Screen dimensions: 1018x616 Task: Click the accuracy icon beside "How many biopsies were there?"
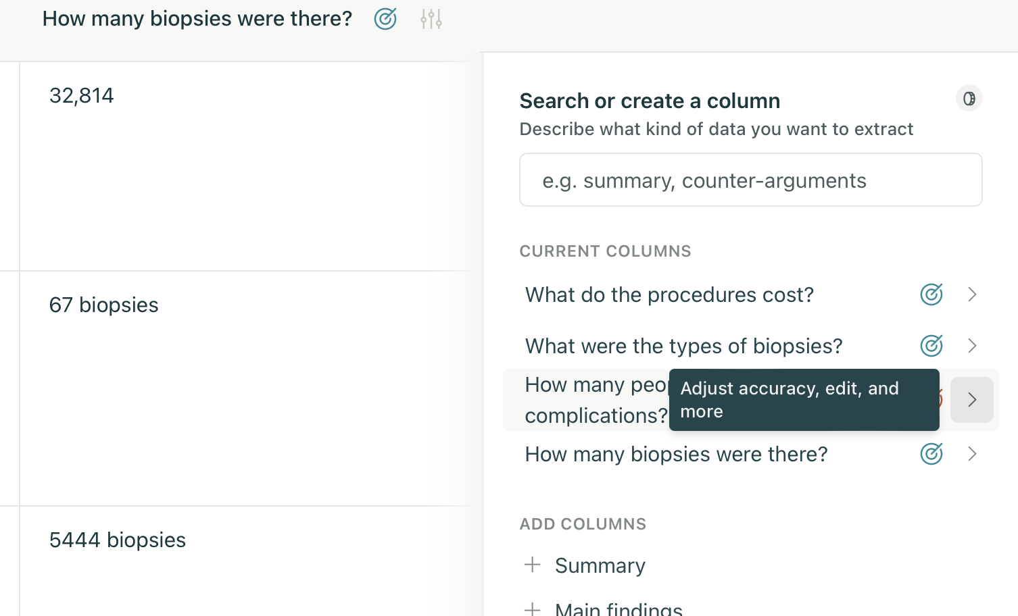coord(931,454)
